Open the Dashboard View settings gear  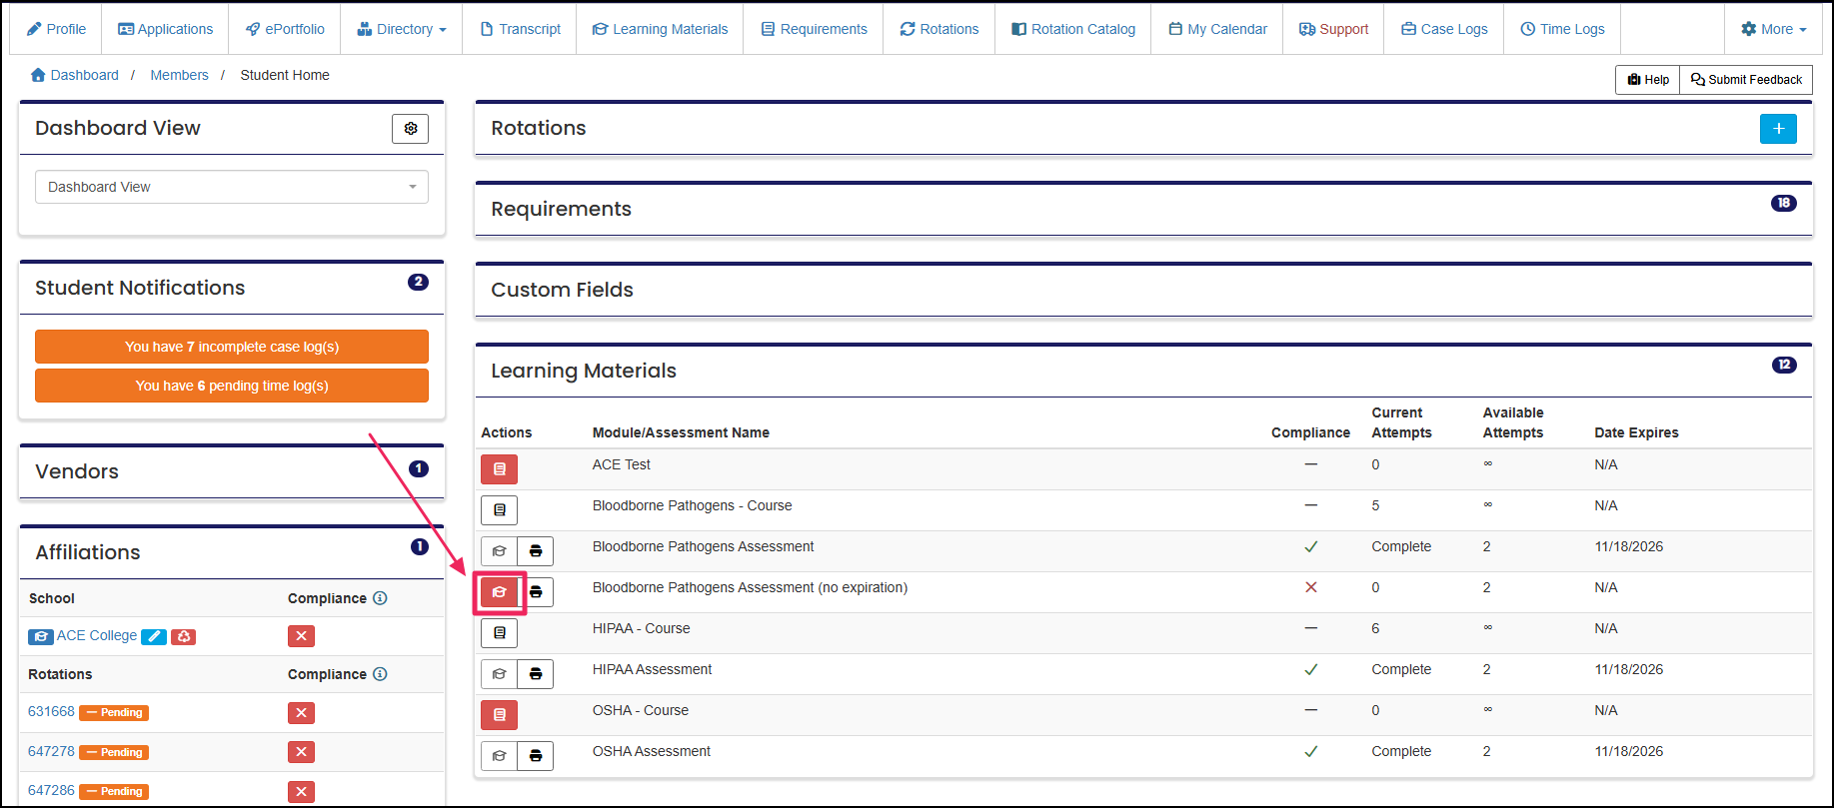point(410,129)
